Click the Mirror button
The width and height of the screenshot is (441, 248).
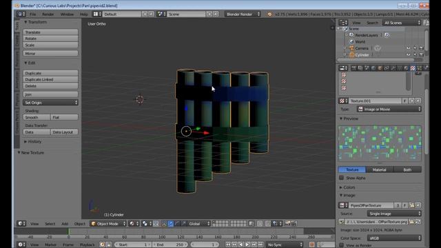coord(50,53)
